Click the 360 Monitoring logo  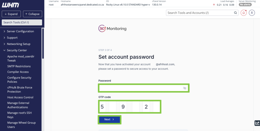(x=112, y=28)
